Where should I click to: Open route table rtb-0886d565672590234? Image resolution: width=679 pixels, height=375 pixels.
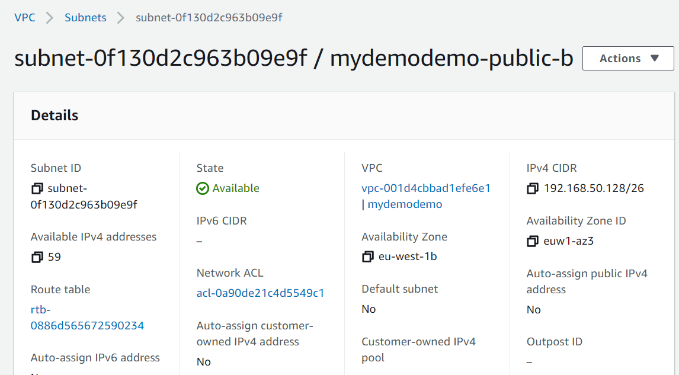(x=87, y=318)
